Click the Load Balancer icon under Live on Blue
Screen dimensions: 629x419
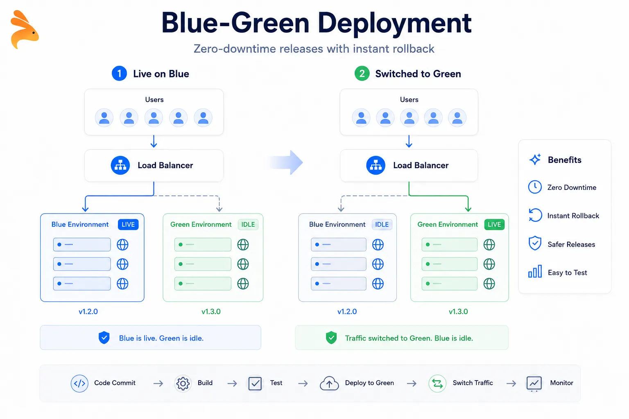(x=120, y=165)
